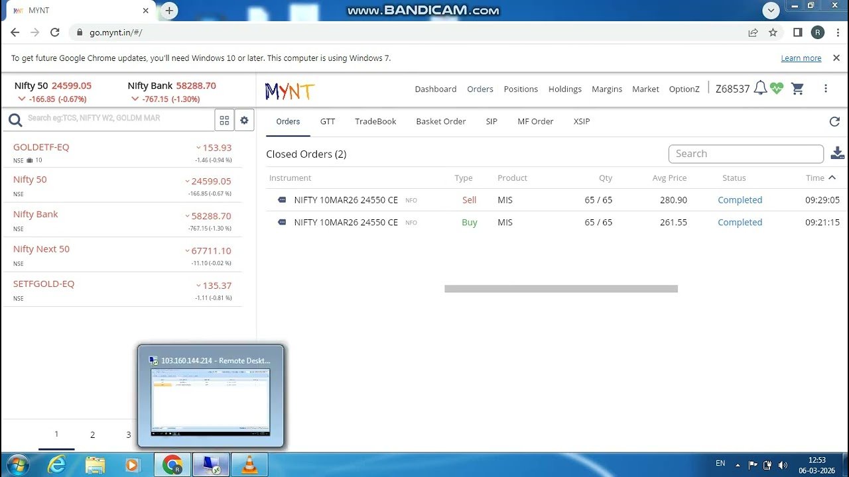Open the cart icon in the header
This screenshot has width=849, height=477.
click(797, 88)
